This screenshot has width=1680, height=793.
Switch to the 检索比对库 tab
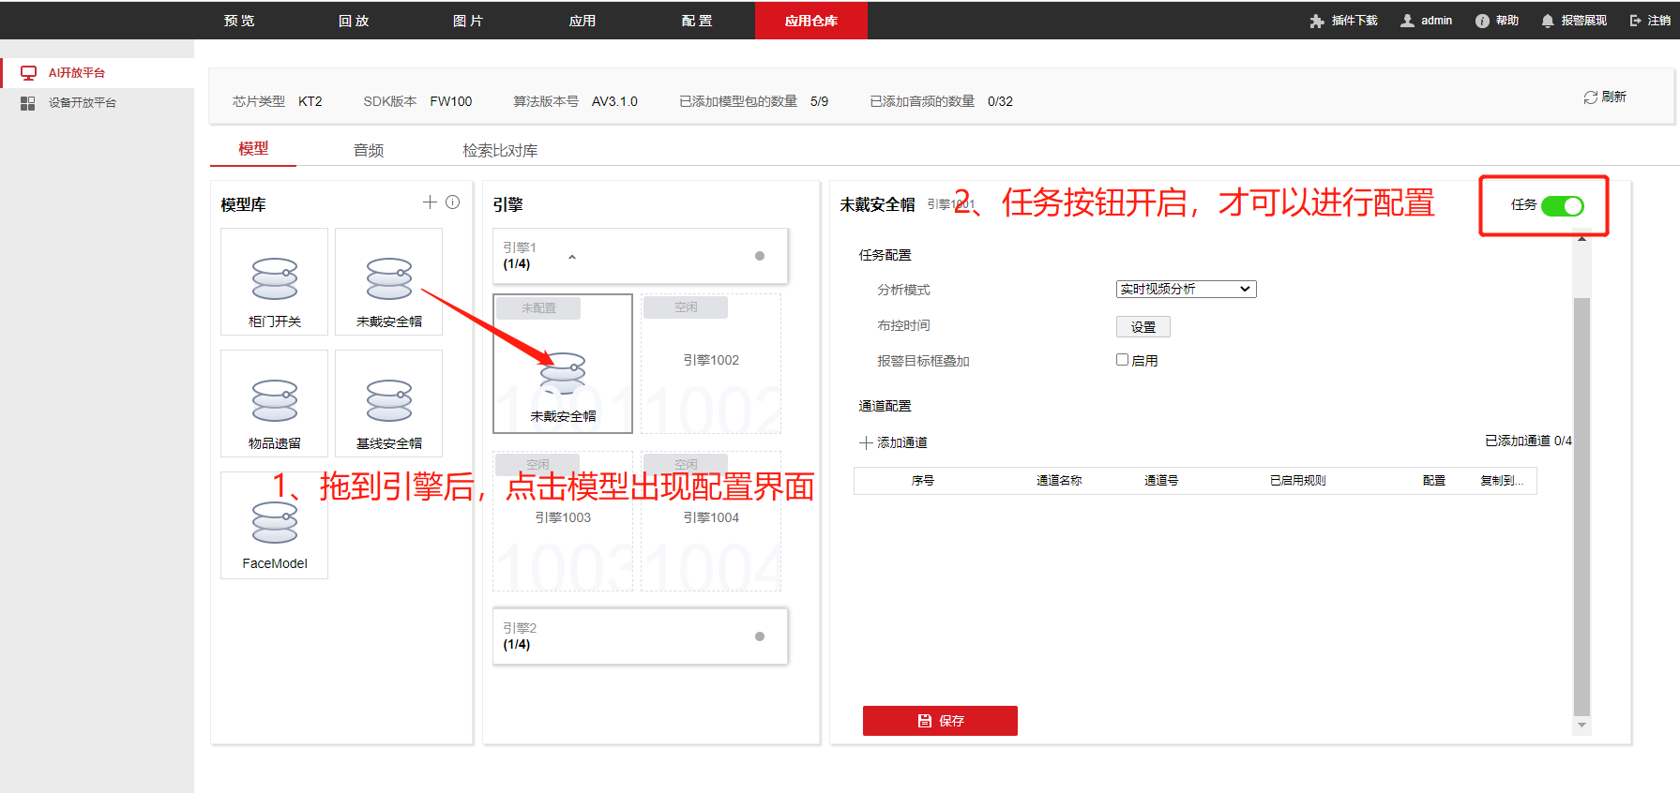500,150
